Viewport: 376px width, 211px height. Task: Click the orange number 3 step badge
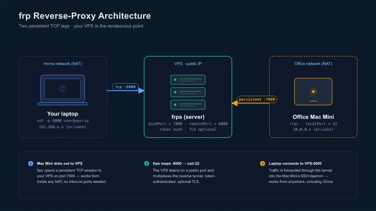(x=263, y=163)
